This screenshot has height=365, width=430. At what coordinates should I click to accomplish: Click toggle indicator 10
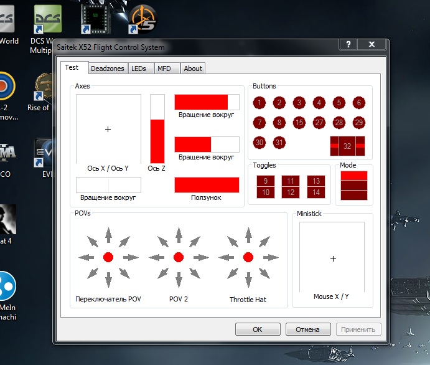266,192
